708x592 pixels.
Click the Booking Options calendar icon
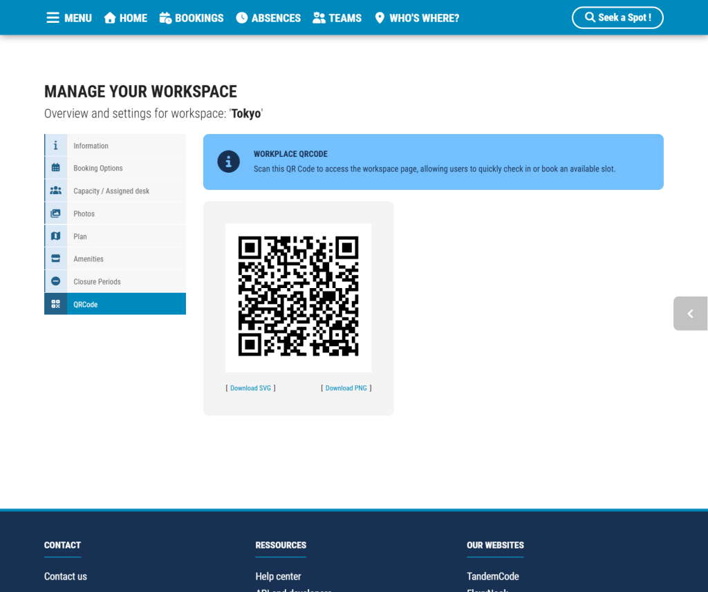[55, 168]
